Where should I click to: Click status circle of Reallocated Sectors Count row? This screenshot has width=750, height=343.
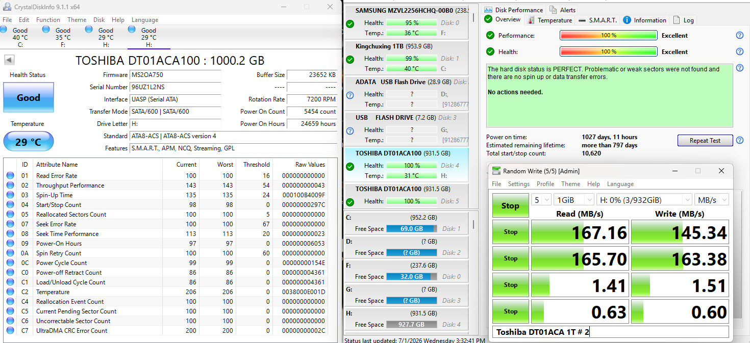tap(10, 214)
